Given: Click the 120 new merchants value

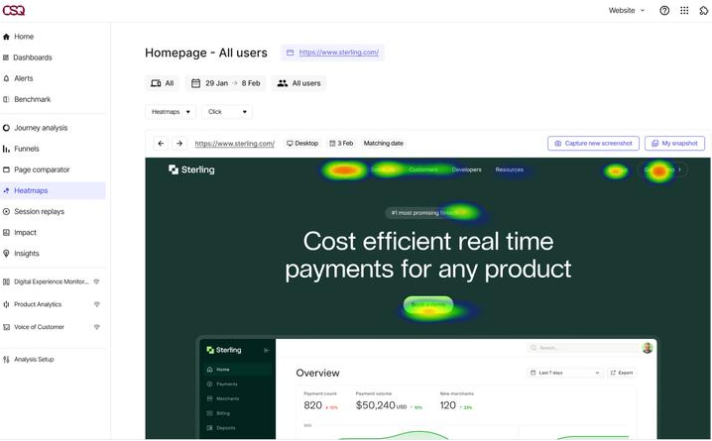Looking at the screenshot, I should [x=447, y=405].
